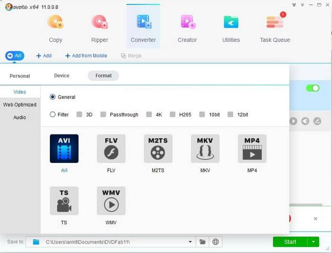Open the title bar dropdown menu icon
The height and width of the screenshot is (253, 332).
tap(303, 5)
